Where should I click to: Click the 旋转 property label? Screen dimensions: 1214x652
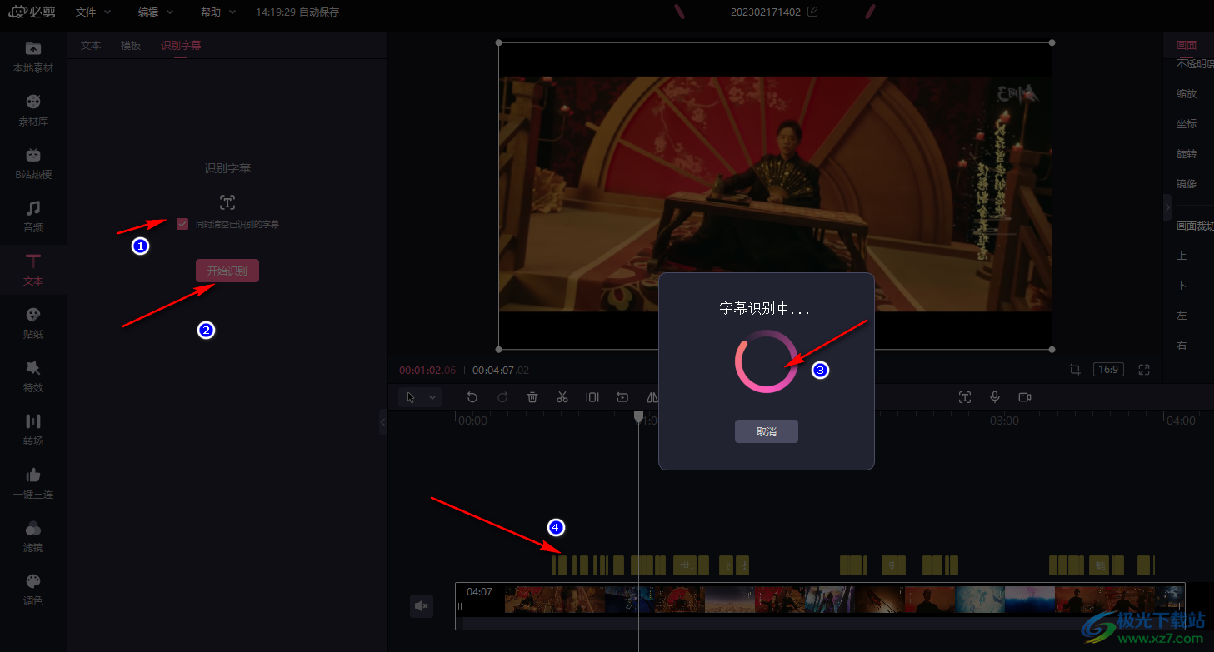(1187, 154)
